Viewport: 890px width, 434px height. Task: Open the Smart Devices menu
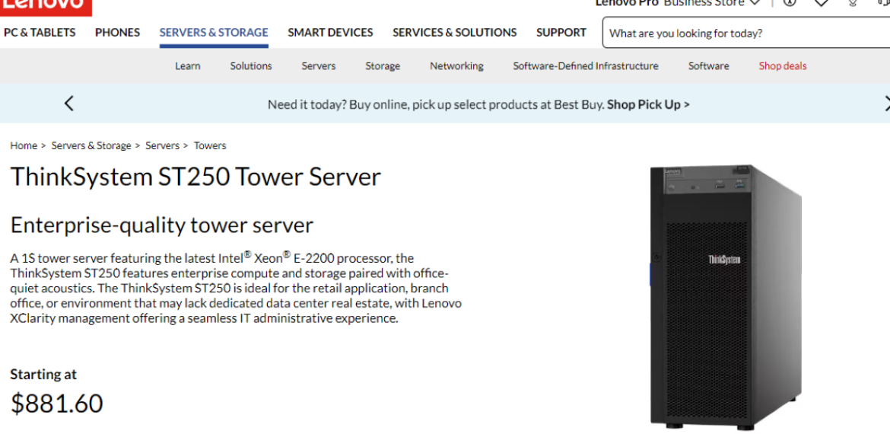pos(330,33)
